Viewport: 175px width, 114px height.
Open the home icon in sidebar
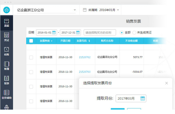click(x=7, y=10)
